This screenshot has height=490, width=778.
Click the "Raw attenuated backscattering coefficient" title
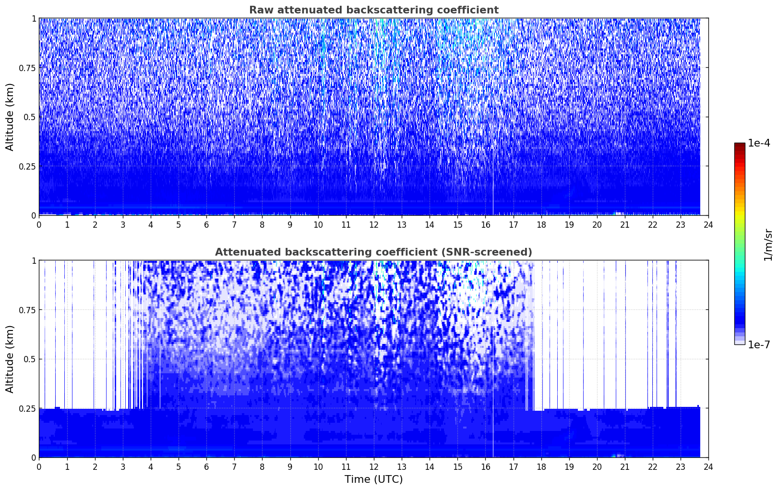click(373, 10)
